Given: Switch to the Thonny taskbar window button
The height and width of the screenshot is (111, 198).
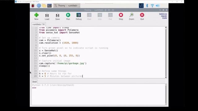Looking at the screenshot, I should tap(67, 6).
